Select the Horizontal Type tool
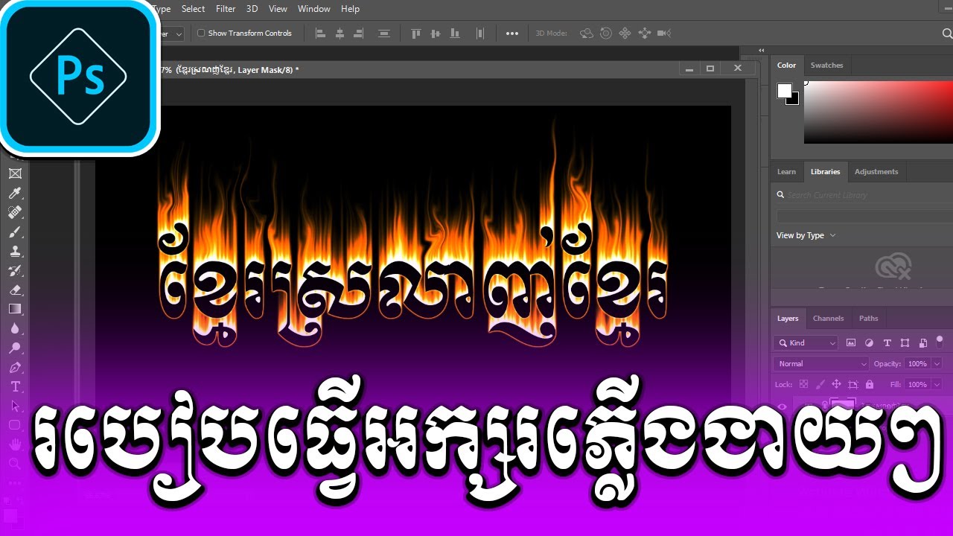Screen dimensions: 953x536 15,386
